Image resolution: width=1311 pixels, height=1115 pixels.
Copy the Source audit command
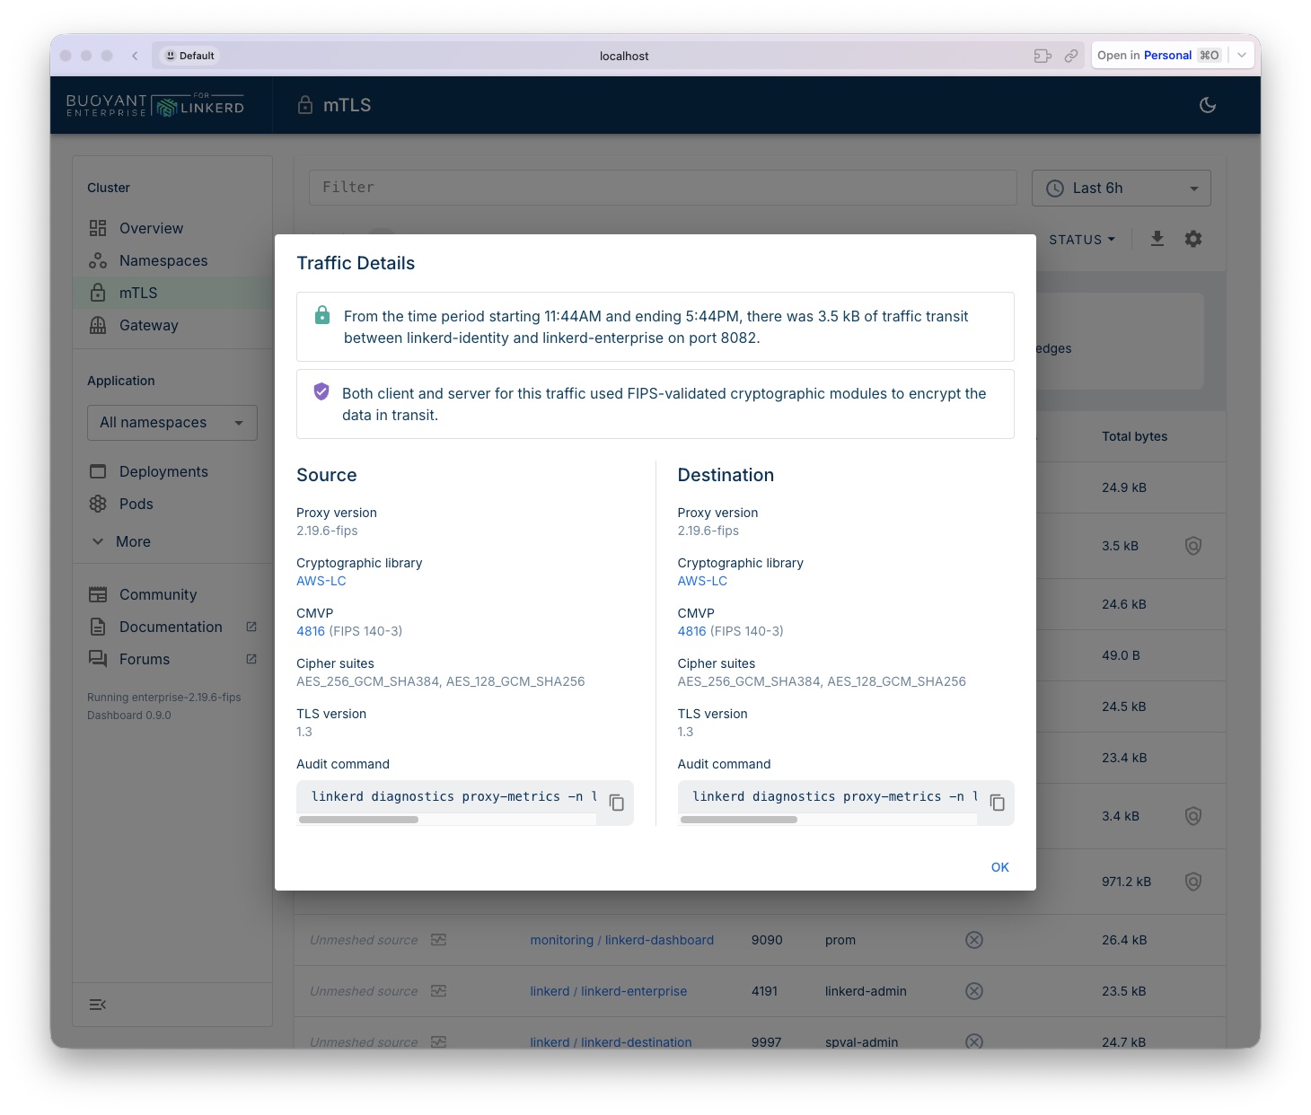616,803
